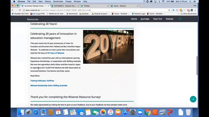Image resolution: width=209 pixels, height=117 pixels.
Task: Open iBooks from the dock
Action: [x=118, y=112]
